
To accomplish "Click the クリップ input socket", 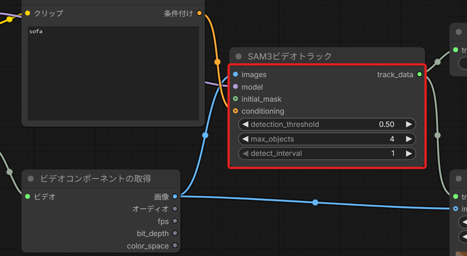I will [x=27, y=13].
